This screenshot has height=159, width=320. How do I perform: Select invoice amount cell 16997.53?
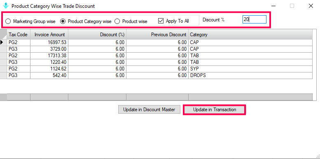pos(49,42)
